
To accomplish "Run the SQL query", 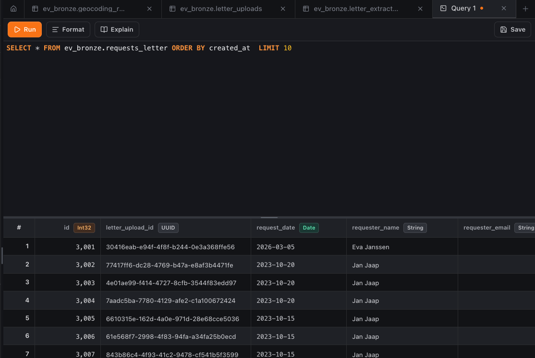I will [24, 30].
